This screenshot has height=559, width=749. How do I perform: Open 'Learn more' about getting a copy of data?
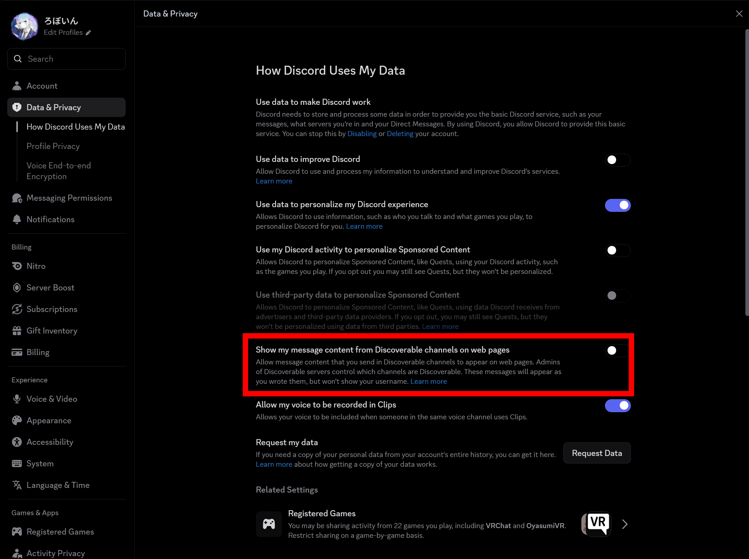tap(274, 464)
